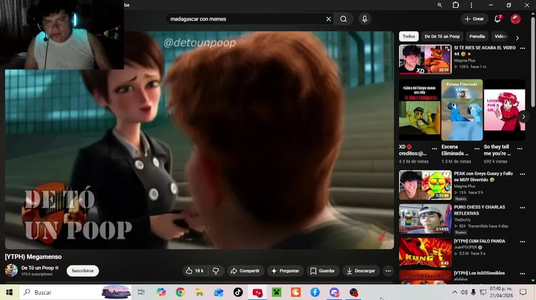536x300 pixels.
Task: Show hidden system tray icons
Action: coord(455,292)
